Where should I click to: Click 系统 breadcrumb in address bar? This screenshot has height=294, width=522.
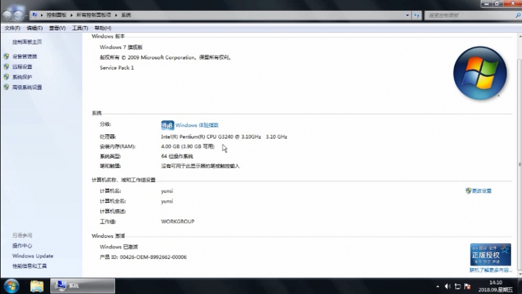pos(126,15)
